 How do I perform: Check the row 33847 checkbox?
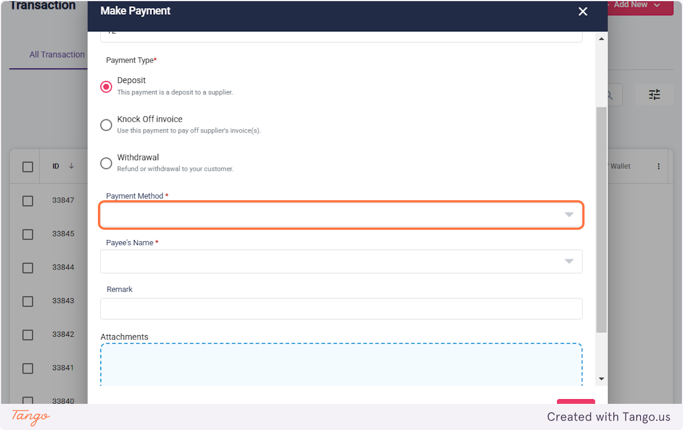(x=27, y=201)
